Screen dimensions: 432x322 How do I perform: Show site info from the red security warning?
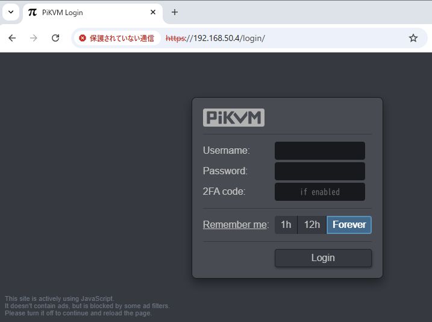117,38
